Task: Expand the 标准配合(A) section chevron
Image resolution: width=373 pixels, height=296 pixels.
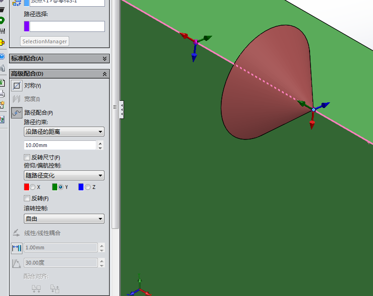Action: 104,59
